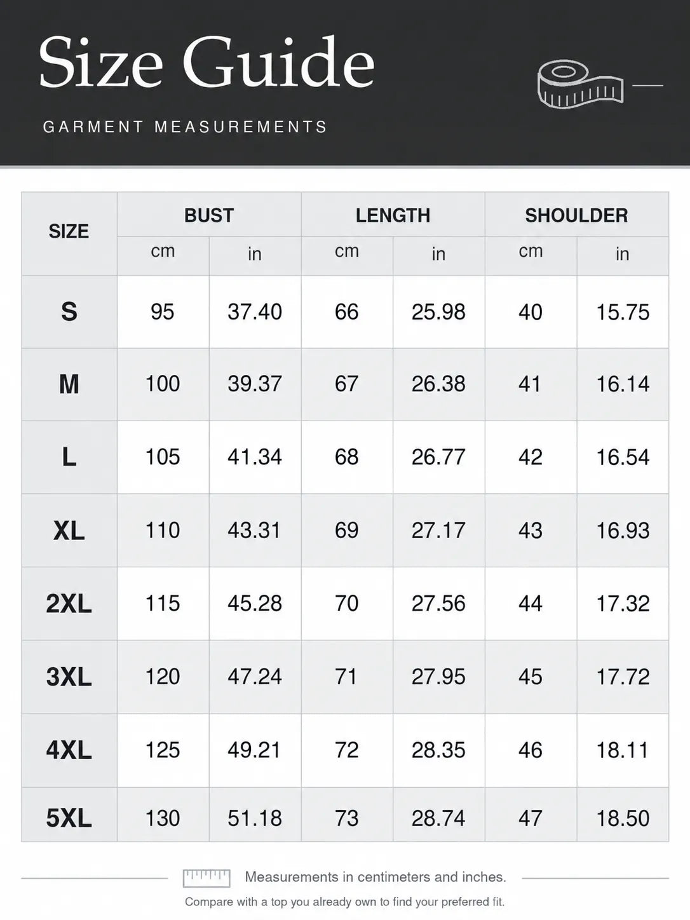Select the Size Guide title
690x920 pixels.
coord(206,62)
